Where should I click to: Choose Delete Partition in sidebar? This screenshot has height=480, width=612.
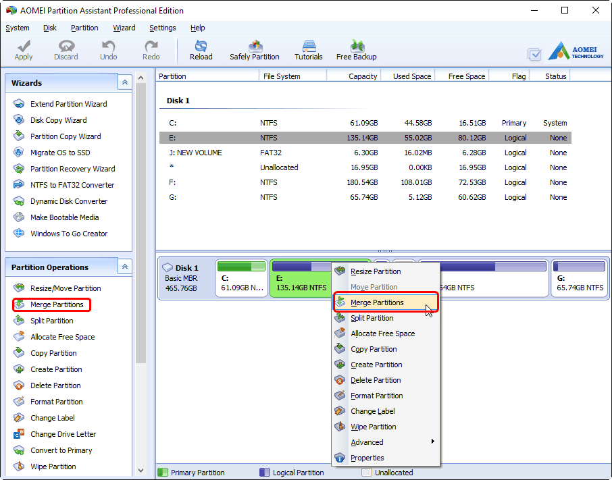(x=47, y=385)
